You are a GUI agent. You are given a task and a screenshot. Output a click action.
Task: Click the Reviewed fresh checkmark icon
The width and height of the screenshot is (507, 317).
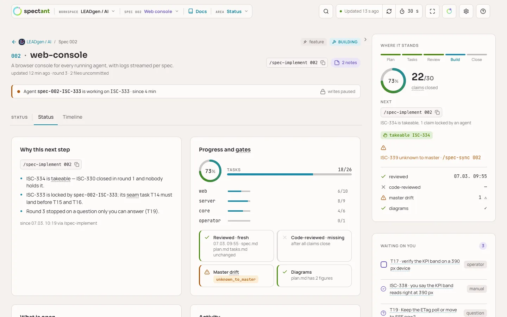207,238
